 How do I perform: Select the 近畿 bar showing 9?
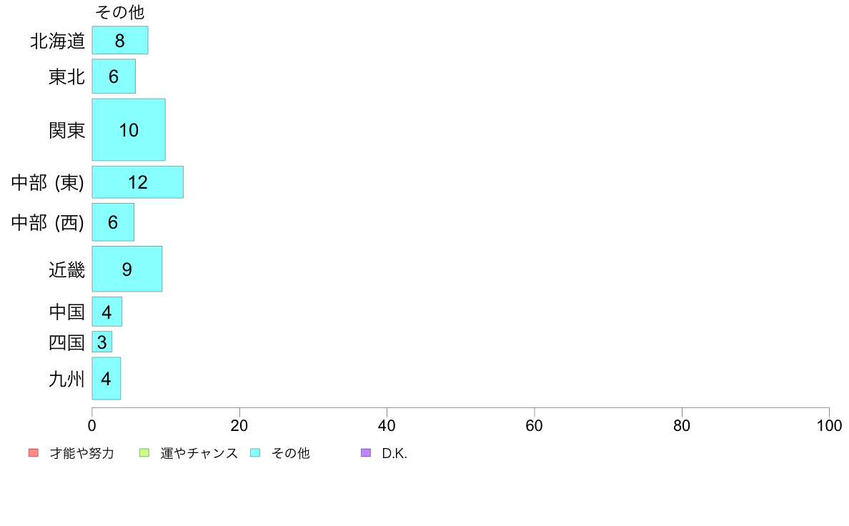click(126, 269)
